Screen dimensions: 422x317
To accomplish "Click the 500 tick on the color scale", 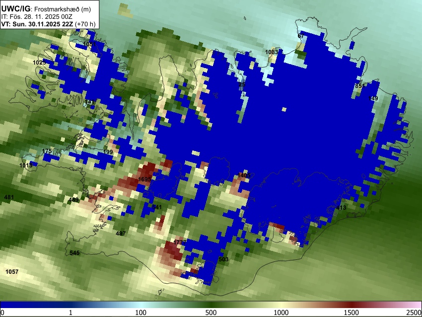I will pos(211,313).
